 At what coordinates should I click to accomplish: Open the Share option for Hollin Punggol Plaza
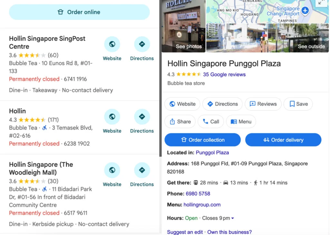click(x=180, y=121)
